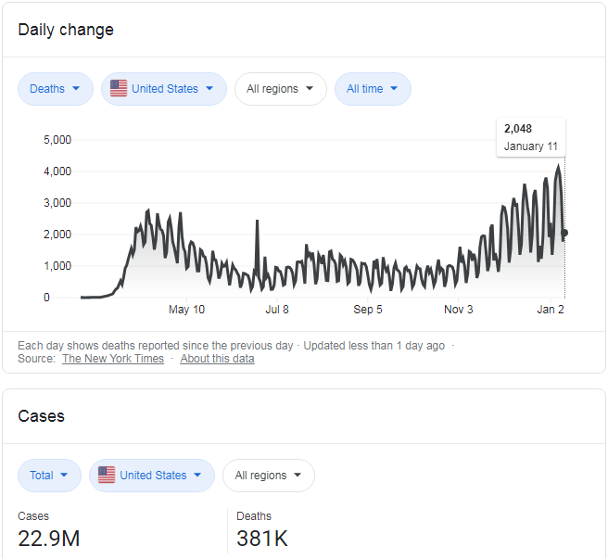Open the All time range dropdown
Screen dimensions: 608x559
pyautogui.click(x=373, y=89)
